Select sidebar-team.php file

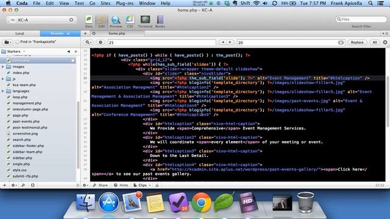tap(27, 151)
